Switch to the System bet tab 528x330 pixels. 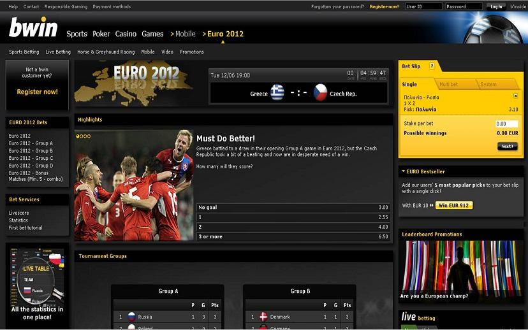coord(488,85)
